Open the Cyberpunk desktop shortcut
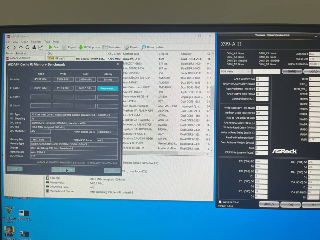 click(9, 233)
